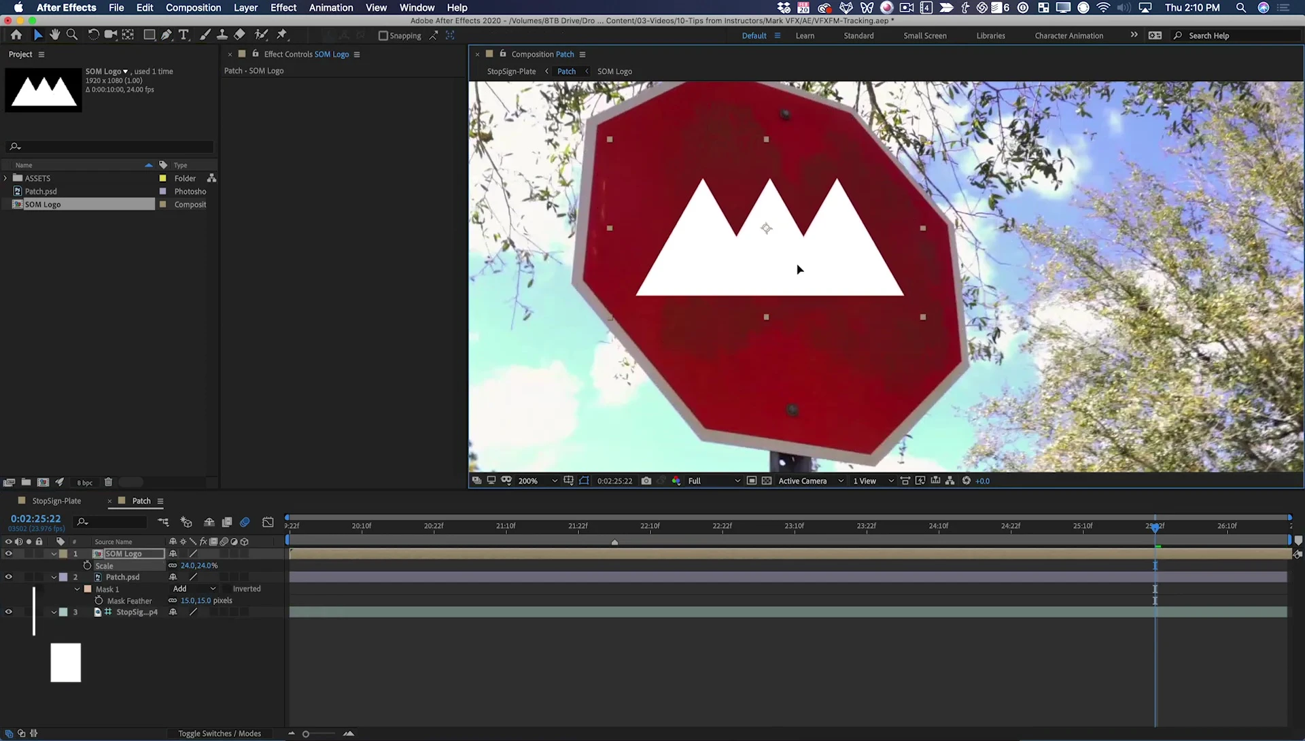
Task: Toggle the Scale stopwatch on SOM Logo
Action: click(x=87, y=566)
